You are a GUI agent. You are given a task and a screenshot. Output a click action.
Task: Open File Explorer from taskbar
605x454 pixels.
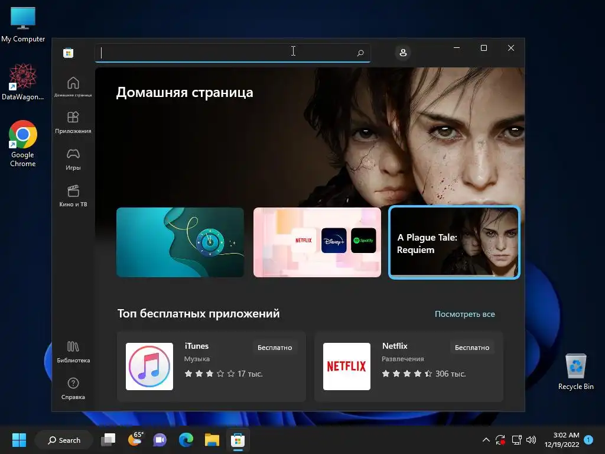pos(212,440)
